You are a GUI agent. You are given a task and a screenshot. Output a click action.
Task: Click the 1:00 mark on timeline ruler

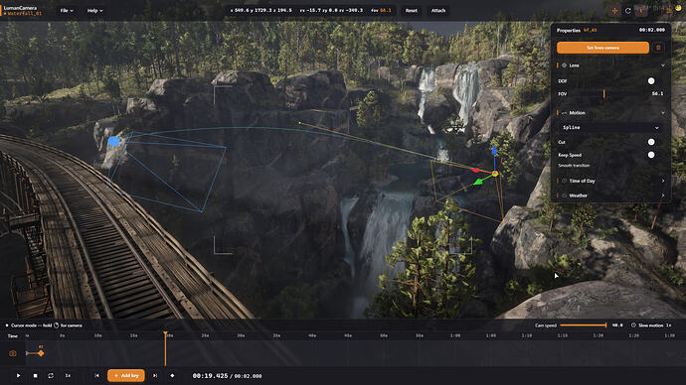pyautogui.click(x=455, y=335)
